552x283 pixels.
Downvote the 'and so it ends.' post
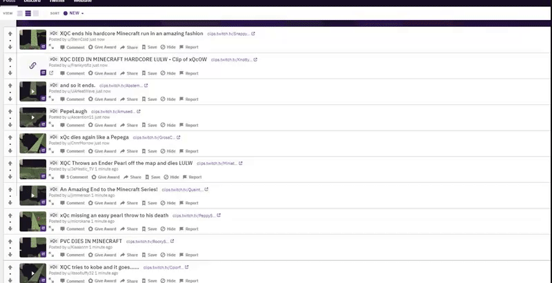[10, 99]
